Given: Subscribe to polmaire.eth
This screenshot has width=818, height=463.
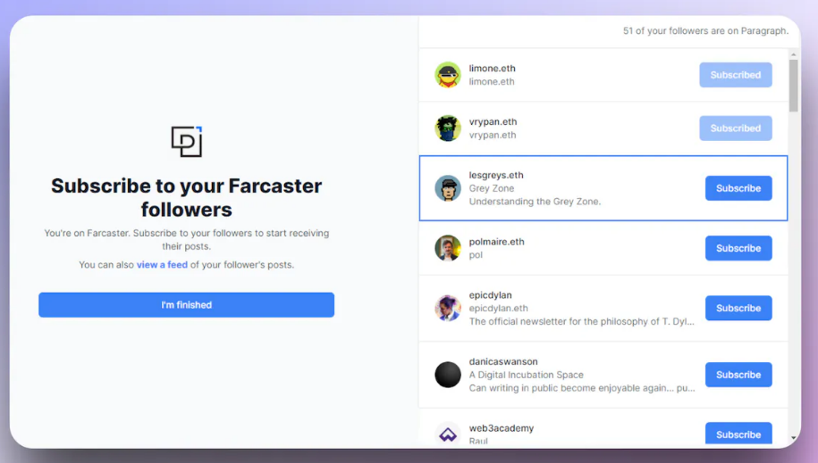Looking at the screenshot, I should pos(738,248).
